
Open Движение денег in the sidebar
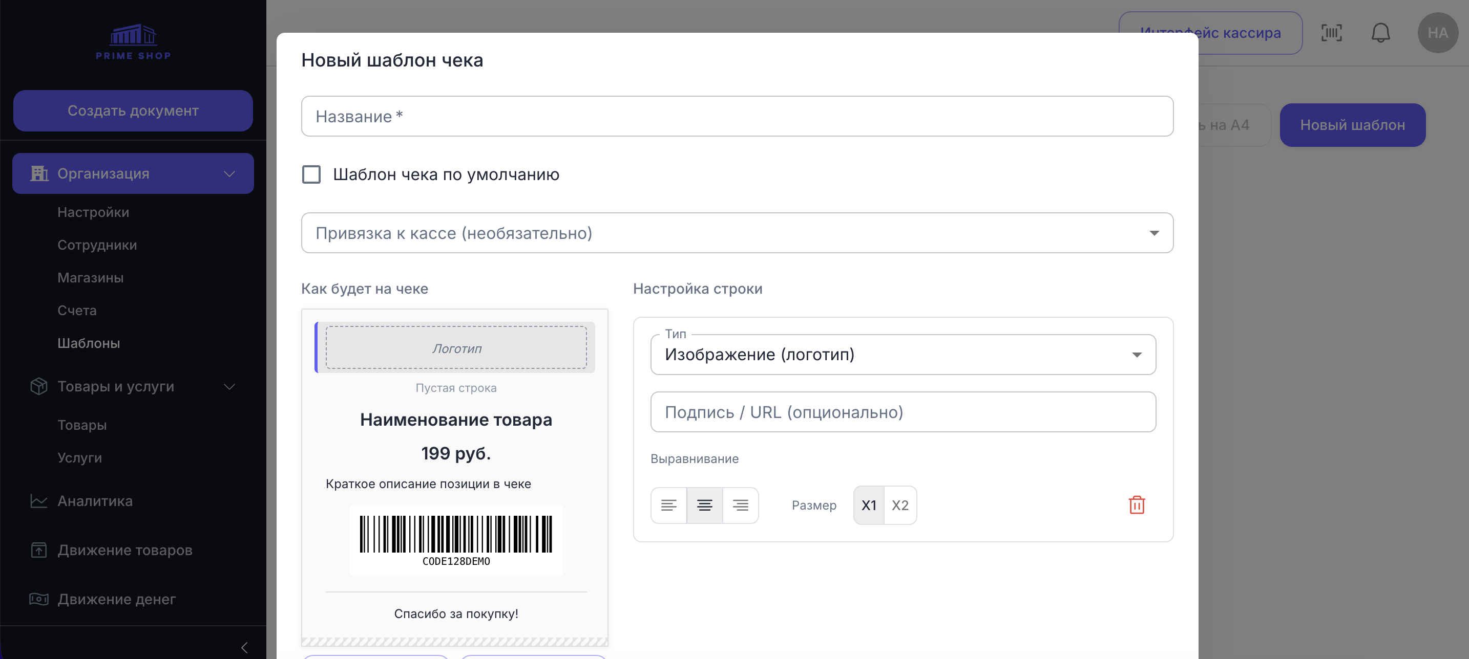click(117, 599)
